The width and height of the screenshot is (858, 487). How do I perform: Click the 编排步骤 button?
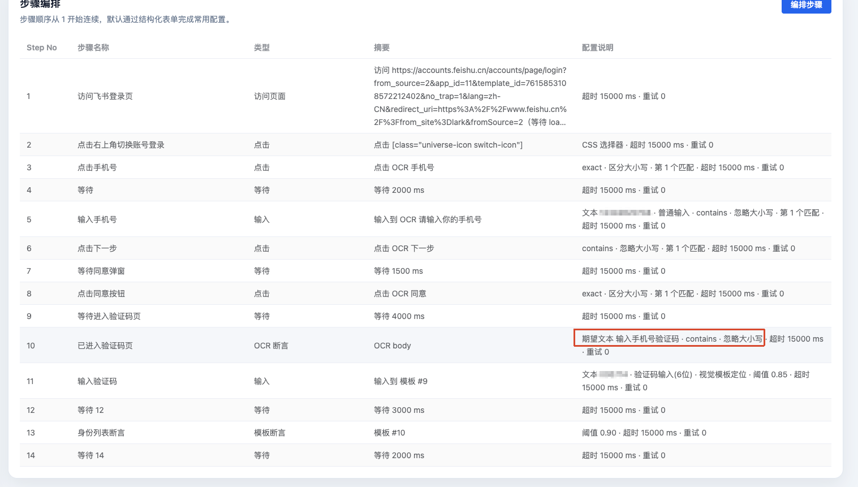(x=806, y=5)
